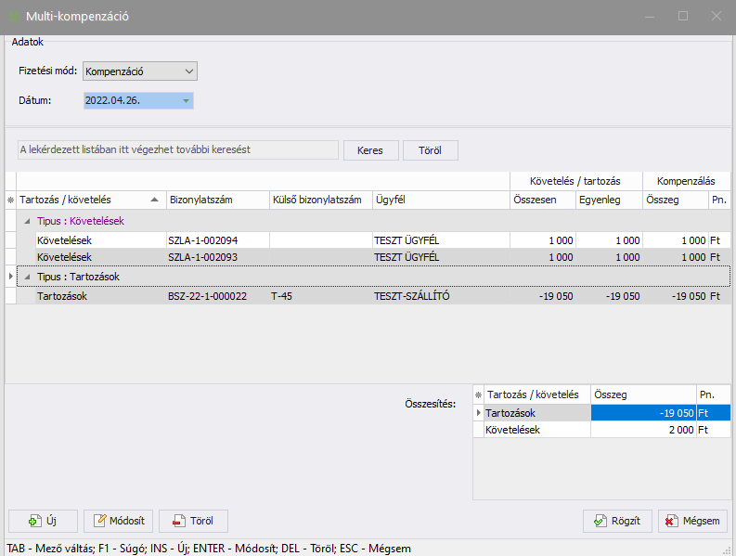Image resolution: width=736 pixels, height=556 pixels.
Task: Select the SZLA-1-002094 receivable row
Action: click(204, 240)
